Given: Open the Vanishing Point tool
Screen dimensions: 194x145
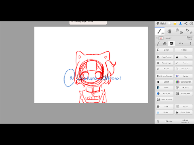Looking at the screenshot, I should point(184,112).
